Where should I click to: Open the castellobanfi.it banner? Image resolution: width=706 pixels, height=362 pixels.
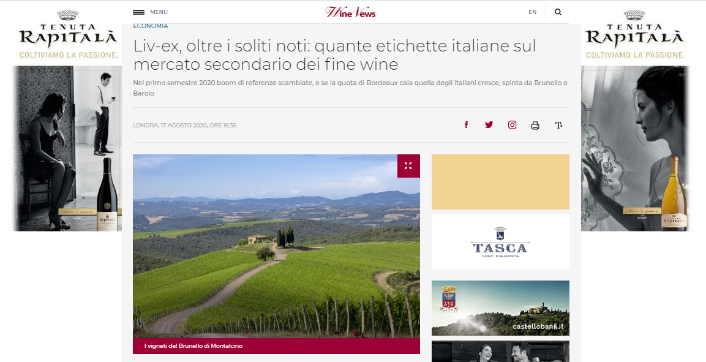[500, 308]
